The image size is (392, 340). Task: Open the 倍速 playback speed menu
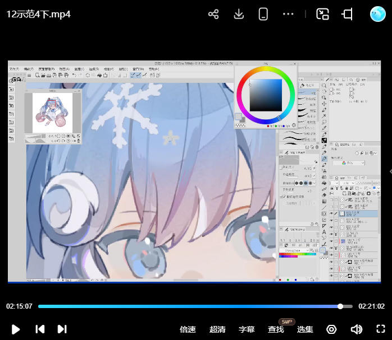point(188,329)
